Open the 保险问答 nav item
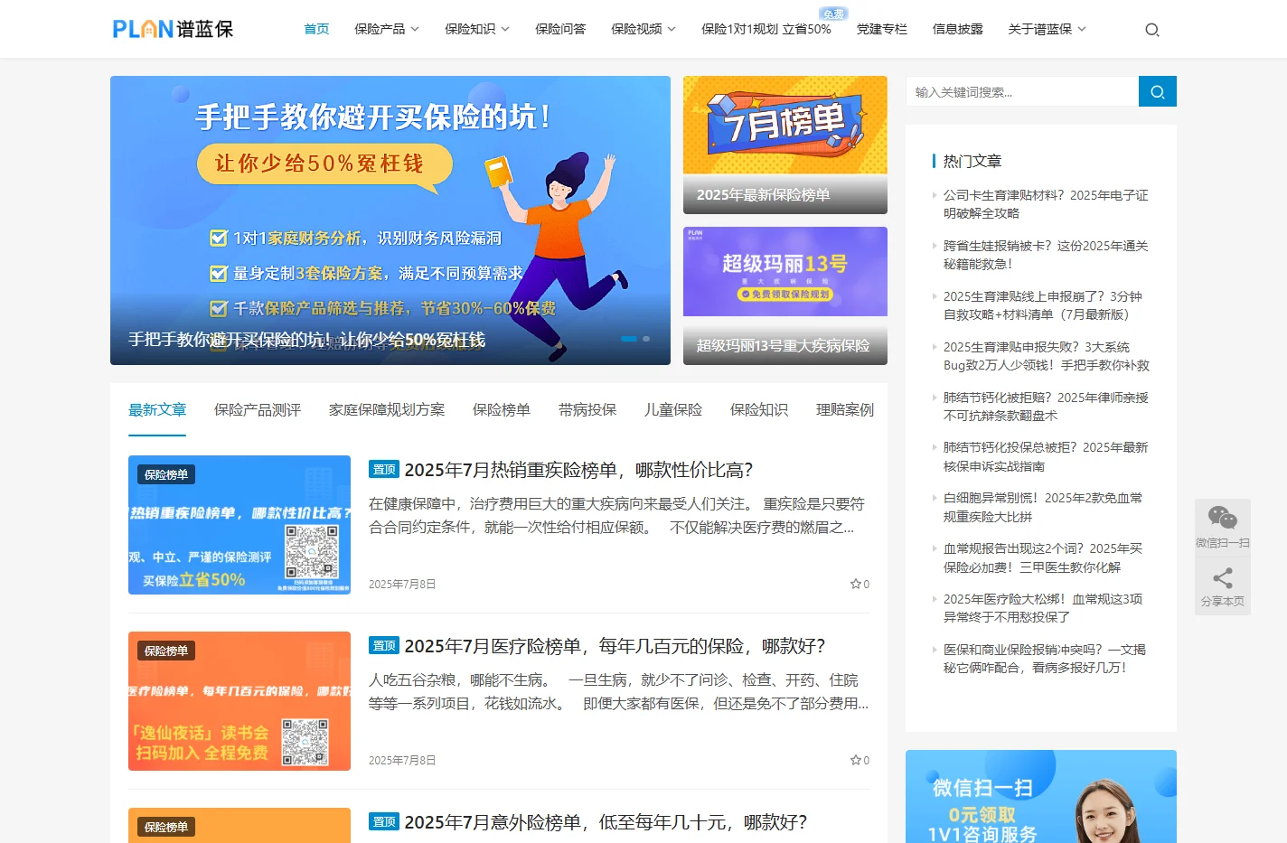The width and height of the screenshot is (1287, 843). pos(560,29)
